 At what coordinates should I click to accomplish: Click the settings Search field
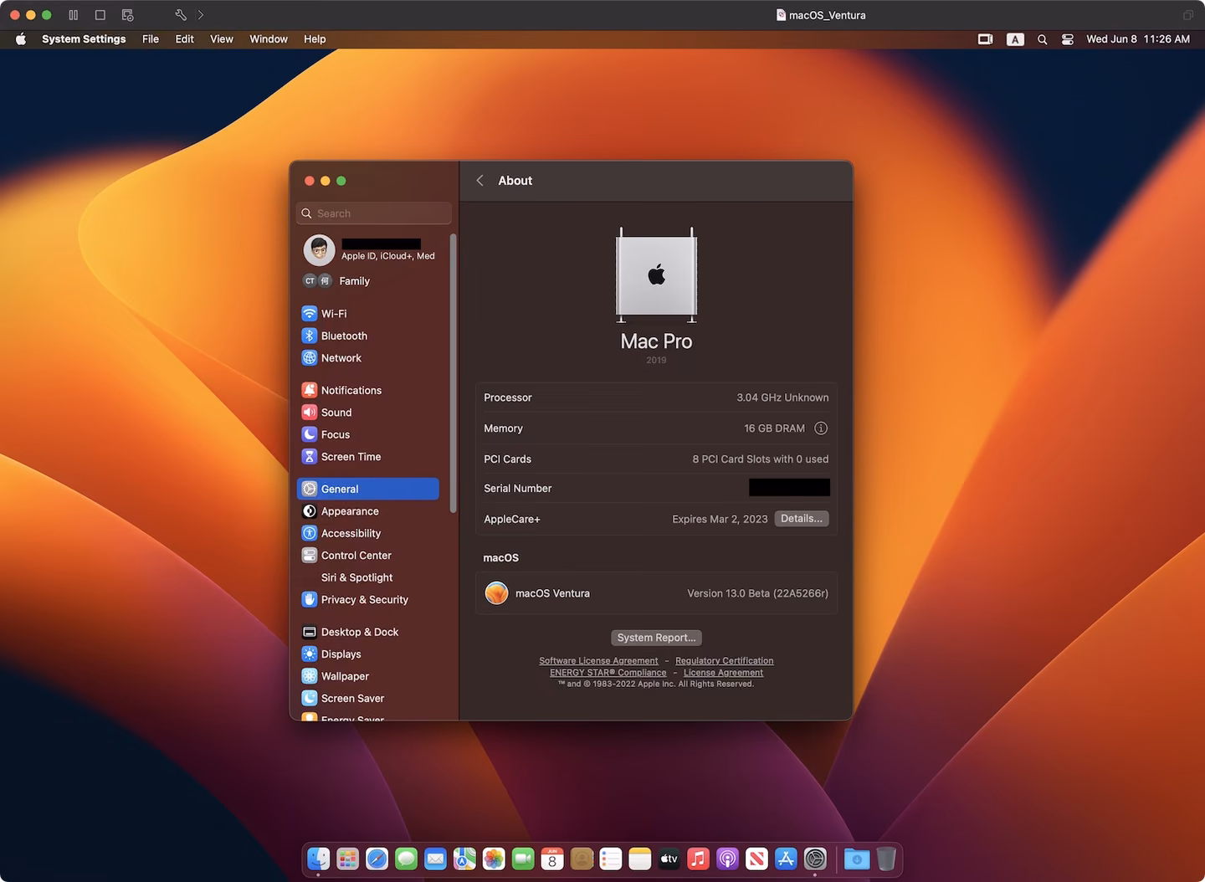pyautogui.click(x=374, y=213)
